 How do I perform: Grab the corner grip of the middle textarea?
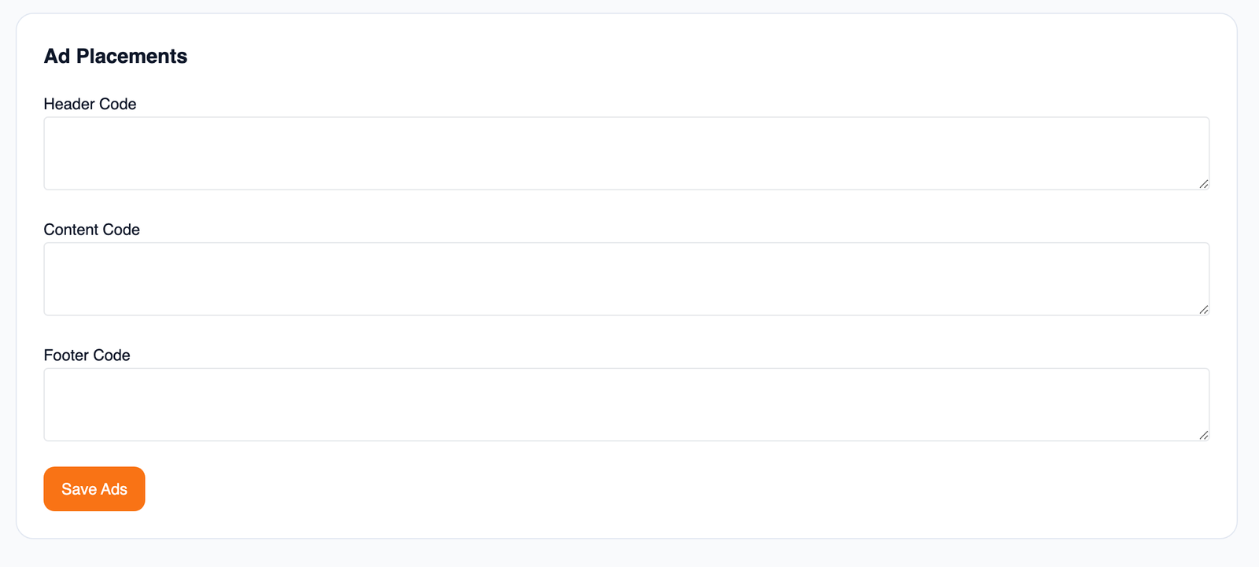1203,310
